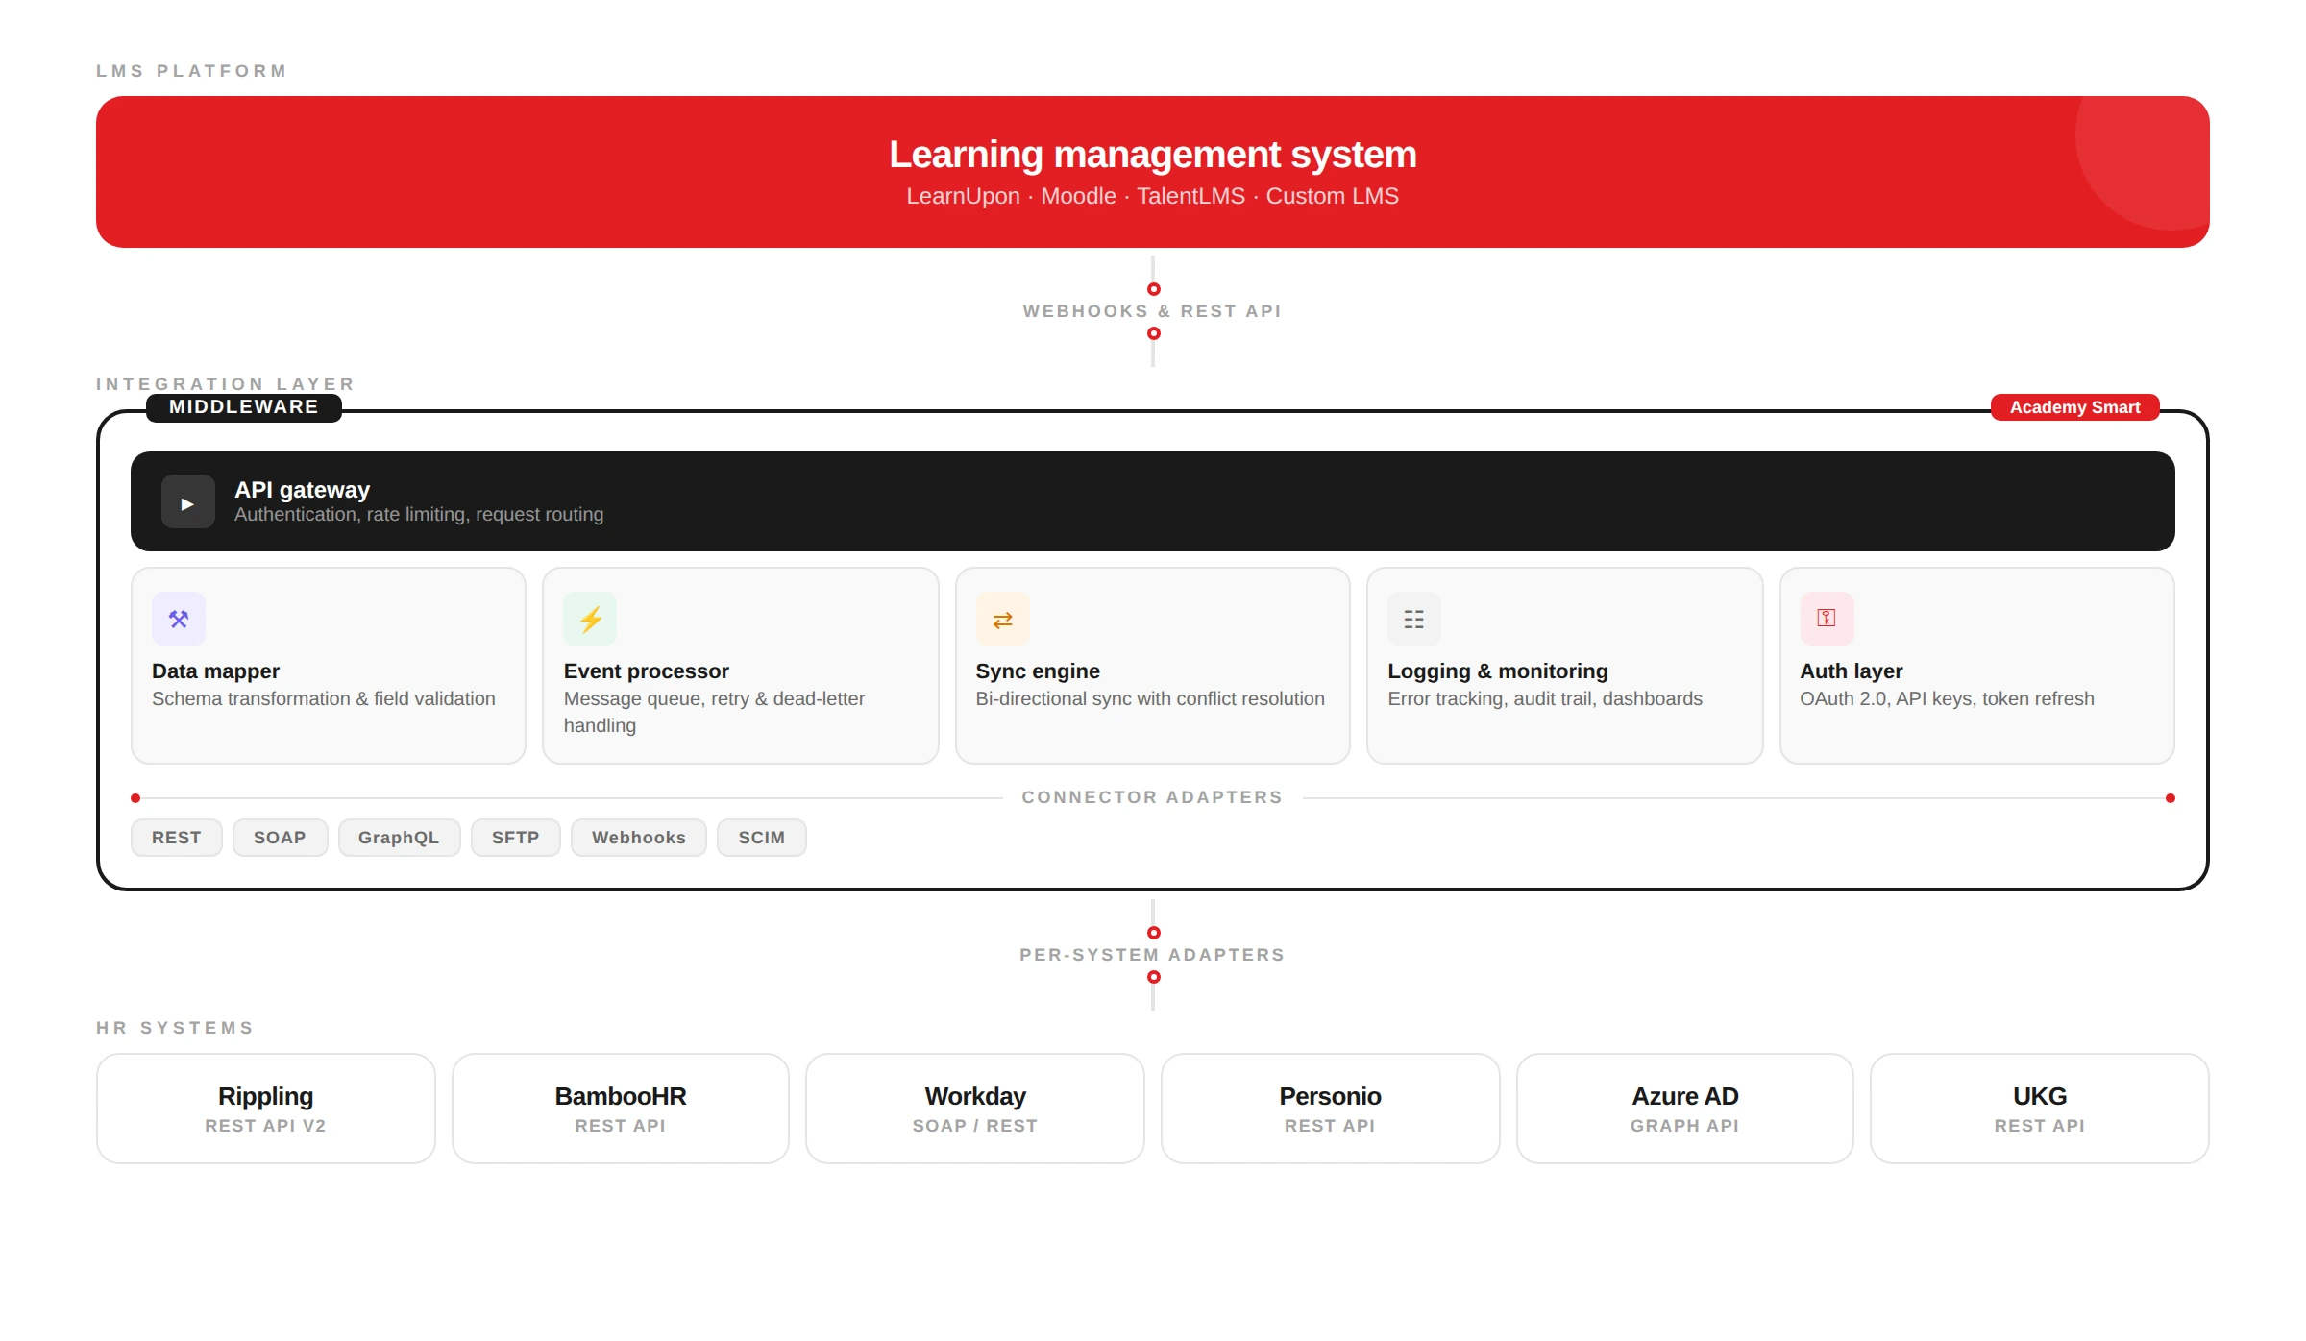Screen dimensions: 2306x1341
Task: Select the SCIM connector adapter chip
Action: click(x=762, y=838)
